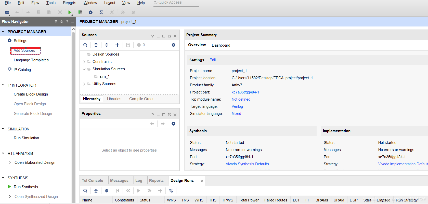This screenshot has height=204, width=428.
Task: Click the Mixed simulator language link
Action: 236,114
